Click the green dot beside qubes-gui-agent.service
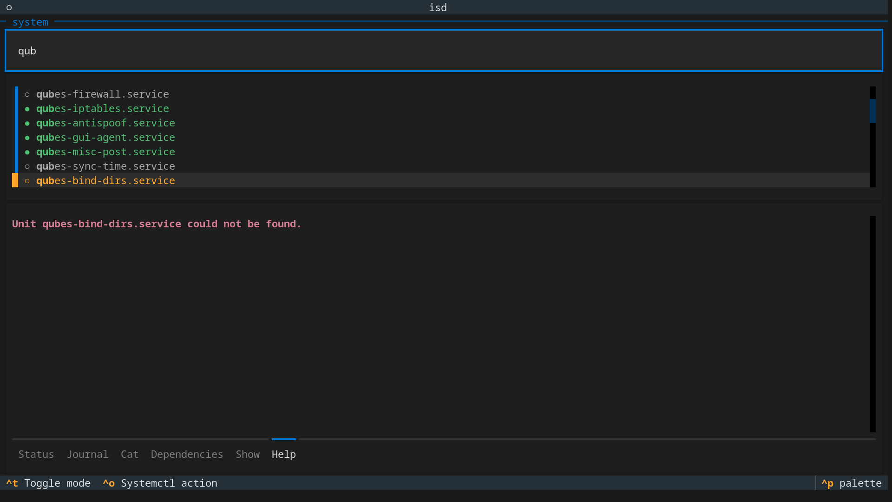Image resolution: width=892 pixels, height=502 pixels. (27, 138)
